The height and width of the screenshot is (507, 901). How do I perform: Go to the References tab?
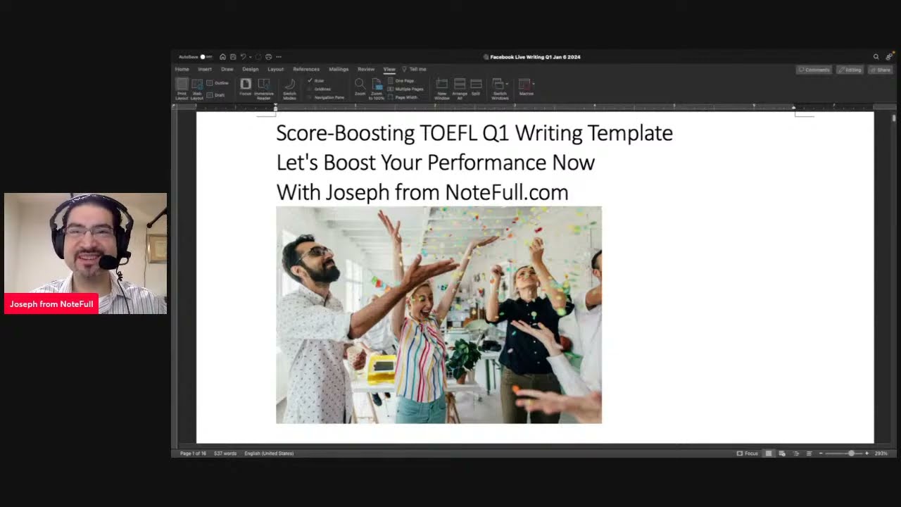306,69
